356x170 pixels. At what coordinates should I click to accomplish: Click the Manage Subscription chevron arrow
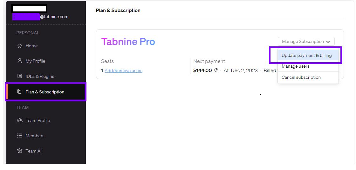pos(328,42)
